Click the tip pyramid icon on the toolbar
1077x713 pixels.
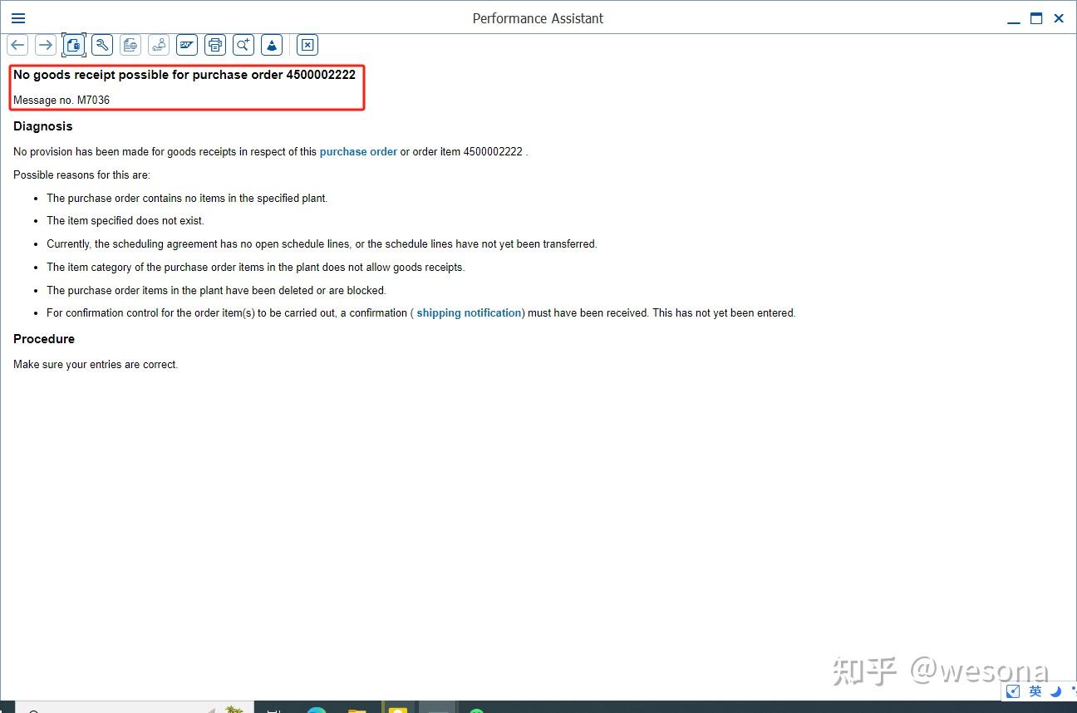coord(272,45)
